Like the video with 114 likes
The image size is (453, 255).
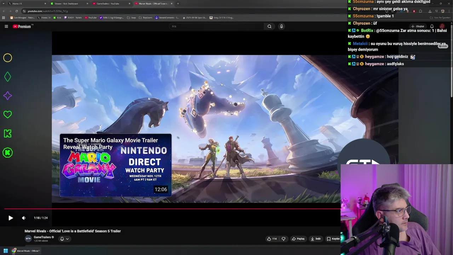click(272, 239)
